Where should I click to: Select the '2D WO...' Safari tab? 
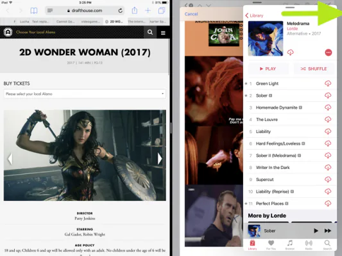(114, 22)
